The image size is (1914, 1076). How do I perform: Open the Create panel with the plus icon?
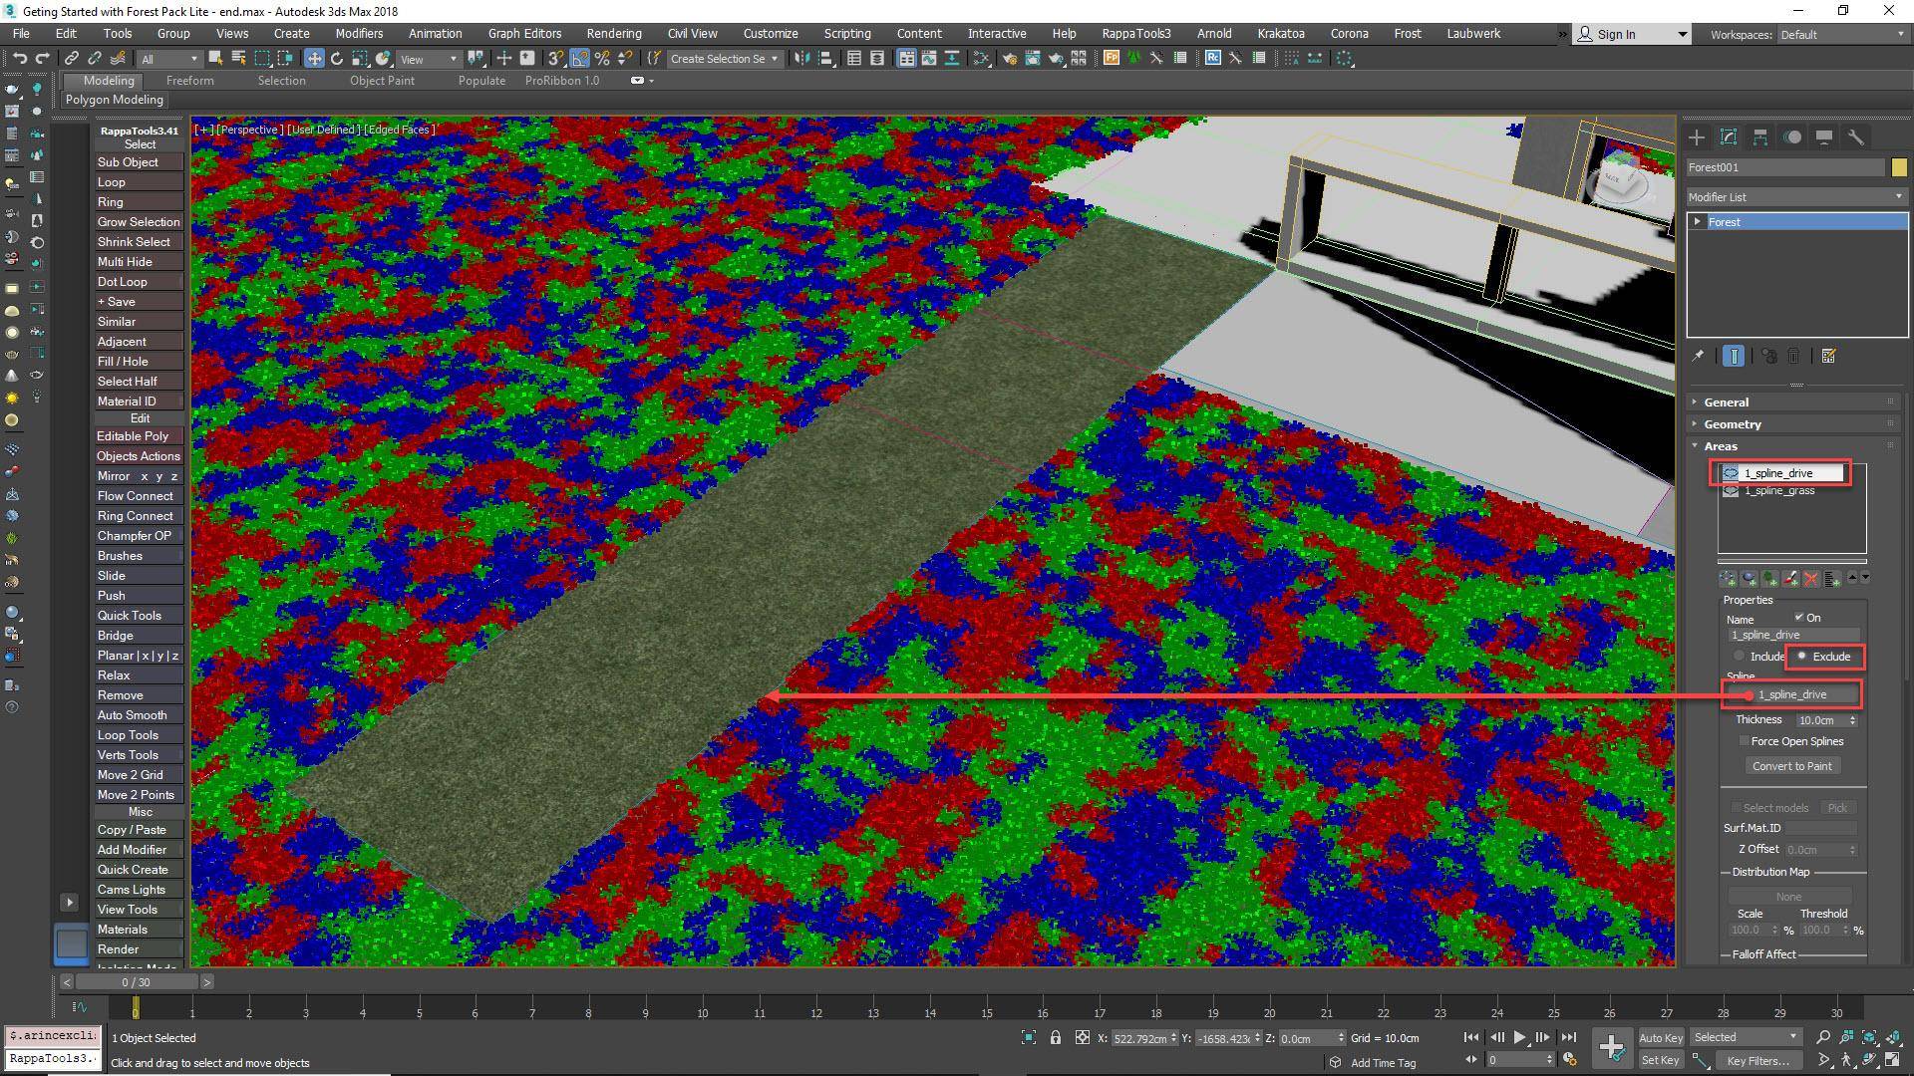1697,136
